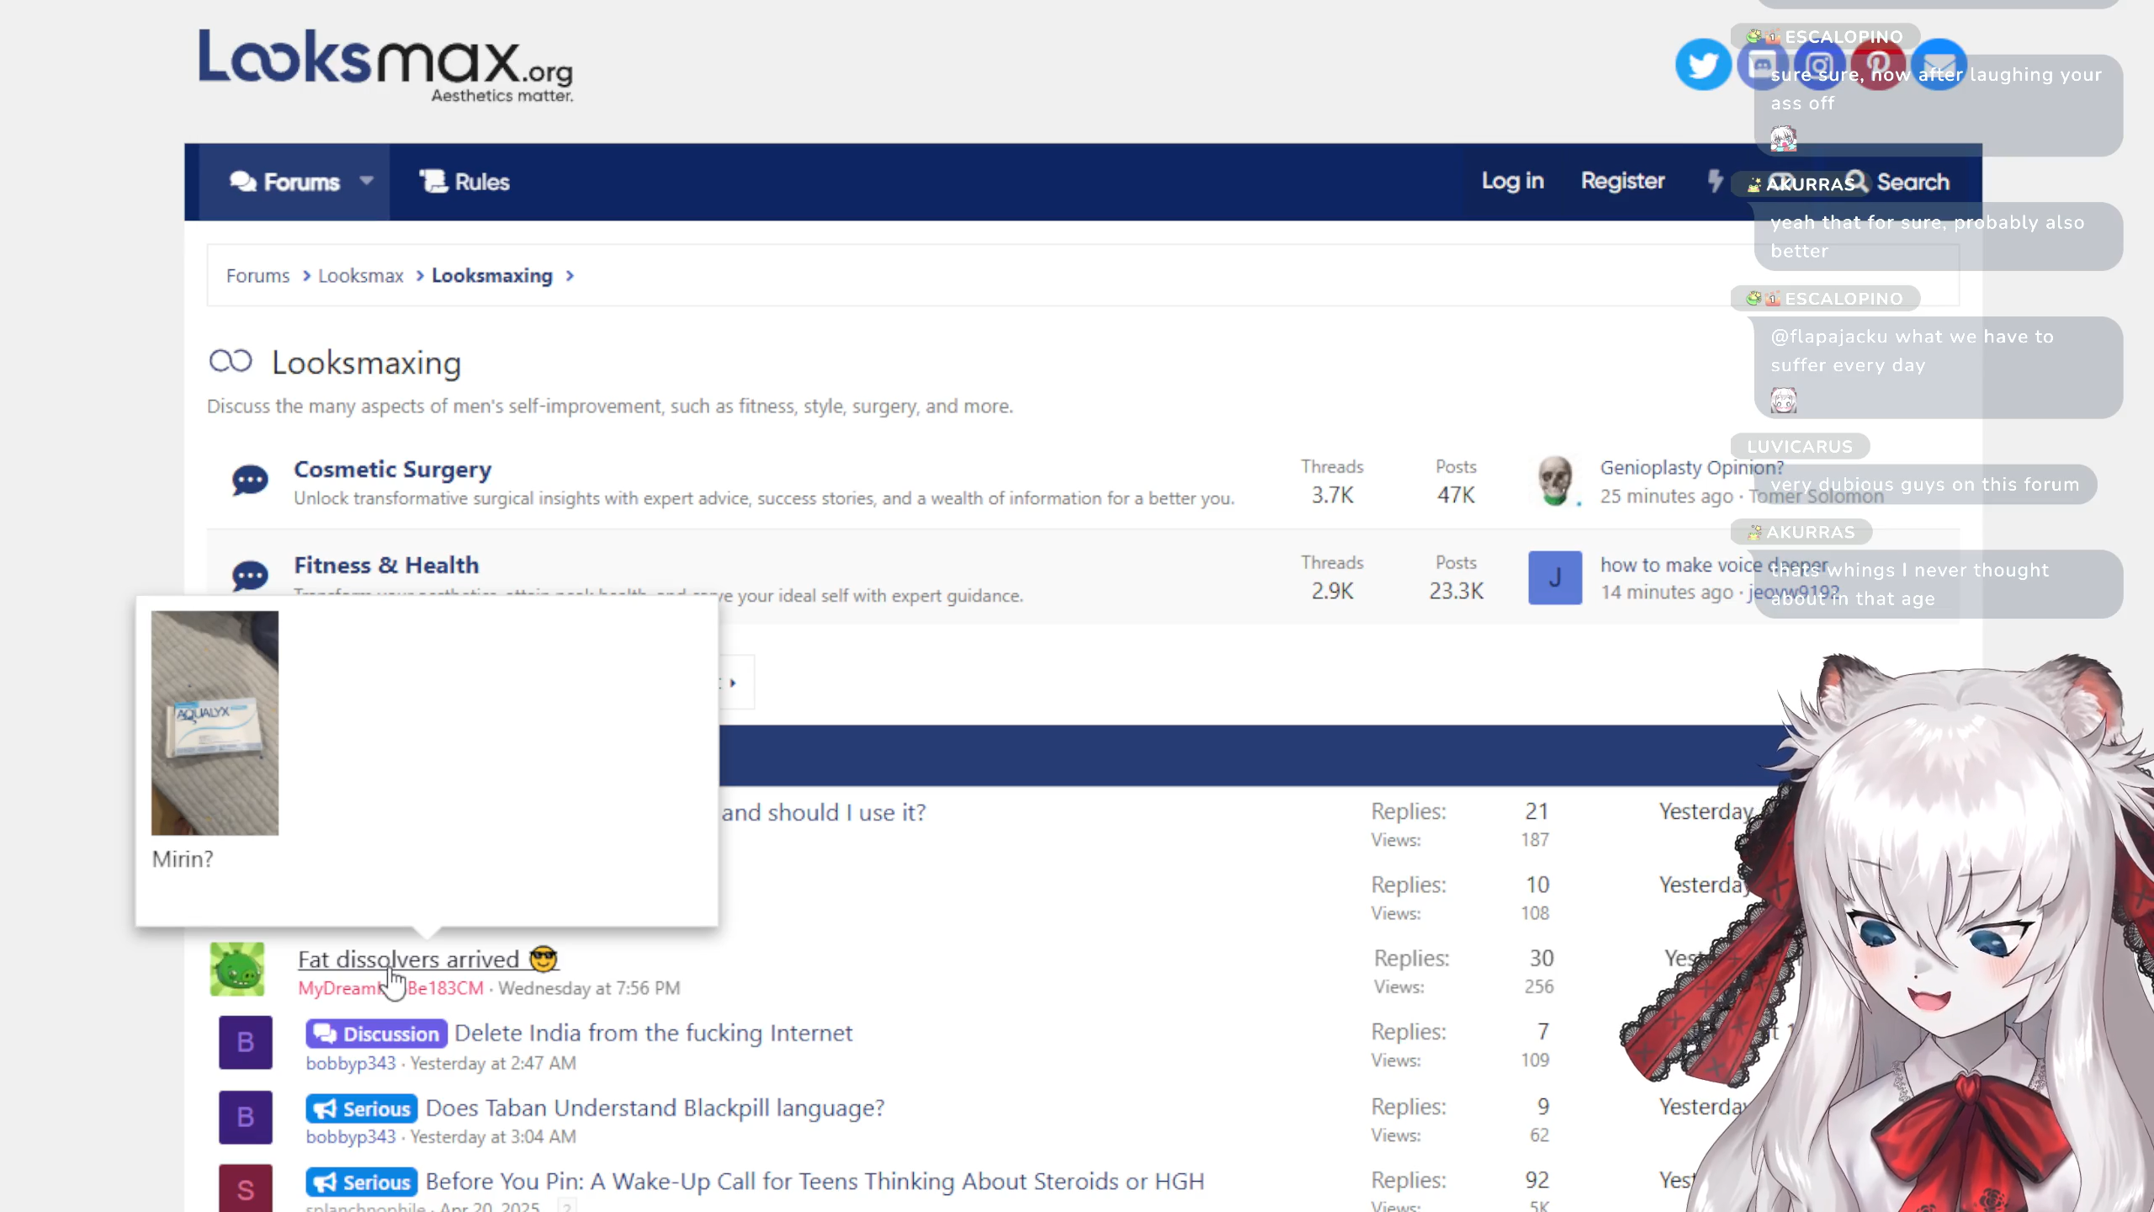Open bobbyp343 profile under Taban thread
2154x1212 pixels.
point(351,1137)
